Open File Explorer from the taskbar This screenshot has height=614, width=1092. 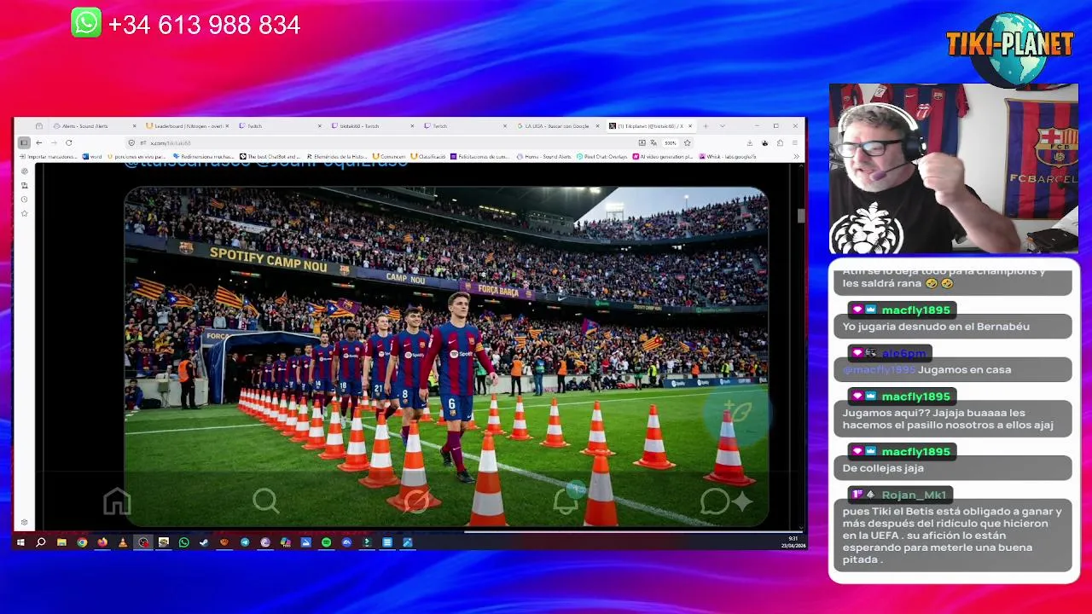pos(61,542)
